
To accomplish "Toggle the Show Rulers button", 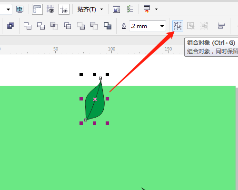I will pyautogui.click(x=37, y=10).
